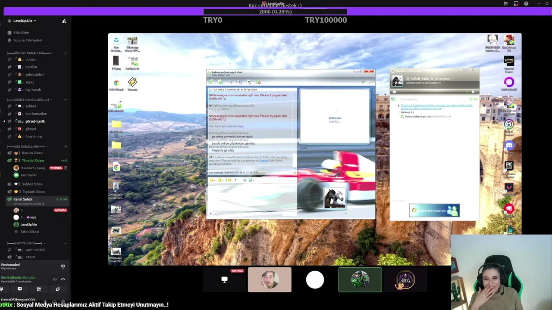Select the man's face participant tile
Viewport: 552px width, 310px height.
[270, 280]
